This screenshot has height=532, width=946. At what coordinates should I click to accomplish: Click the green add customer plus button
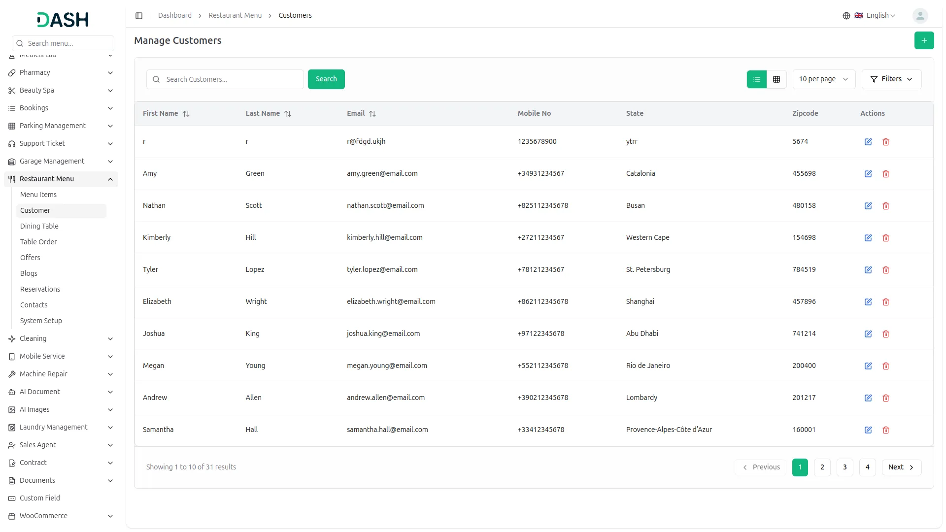point(924,40)
